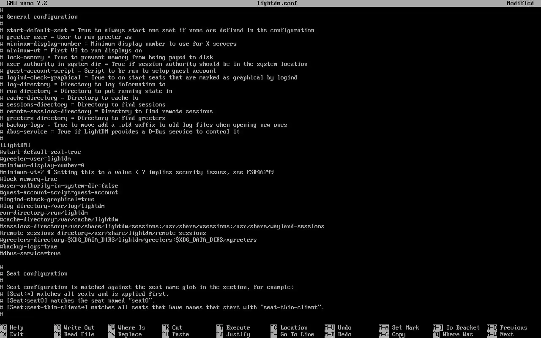
Task: Click the comment describing dbus-service
Action: pyautogui.click(x=120, y=131)
